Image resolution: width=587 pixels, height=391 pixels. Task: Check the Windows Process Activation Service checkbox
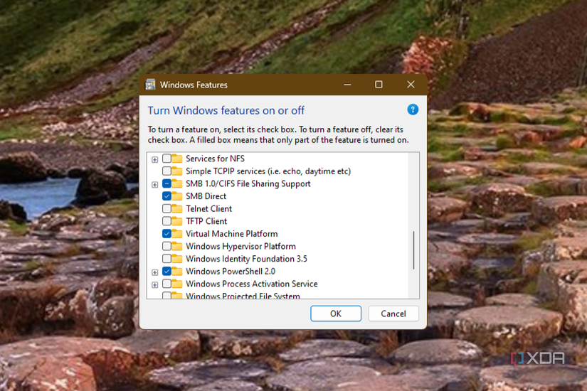pos(166,284)
